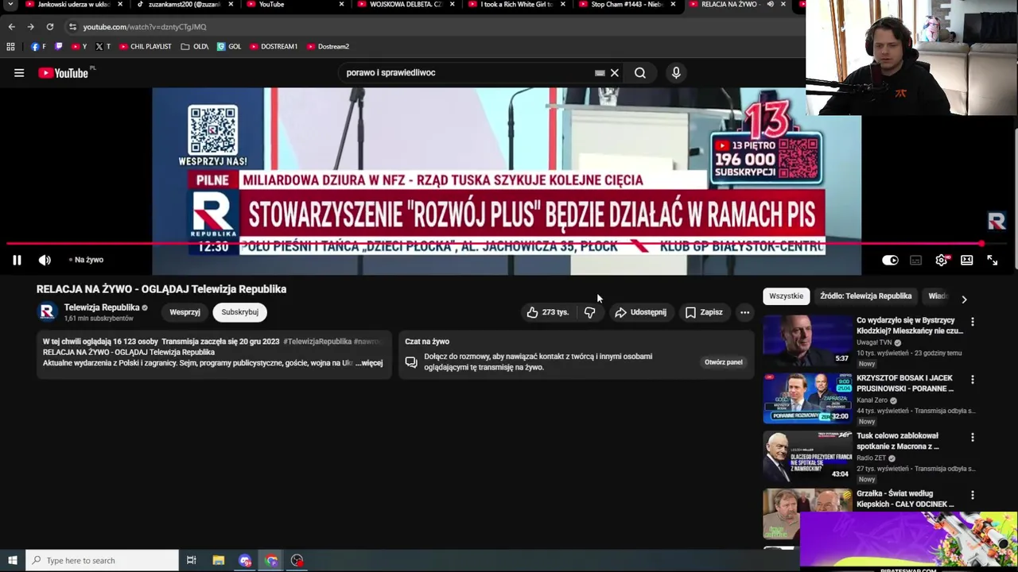Open the on-screen keyboard in search box
Screen dimensions: 1018x572
point(600,73)
